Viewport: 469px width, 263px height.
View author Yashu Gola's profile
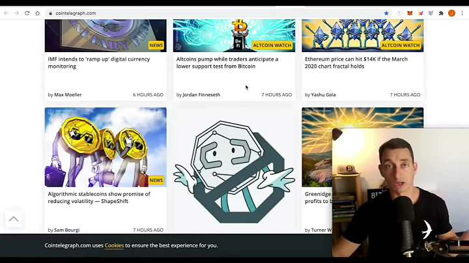pyautogui.click(x=323, y=95)
